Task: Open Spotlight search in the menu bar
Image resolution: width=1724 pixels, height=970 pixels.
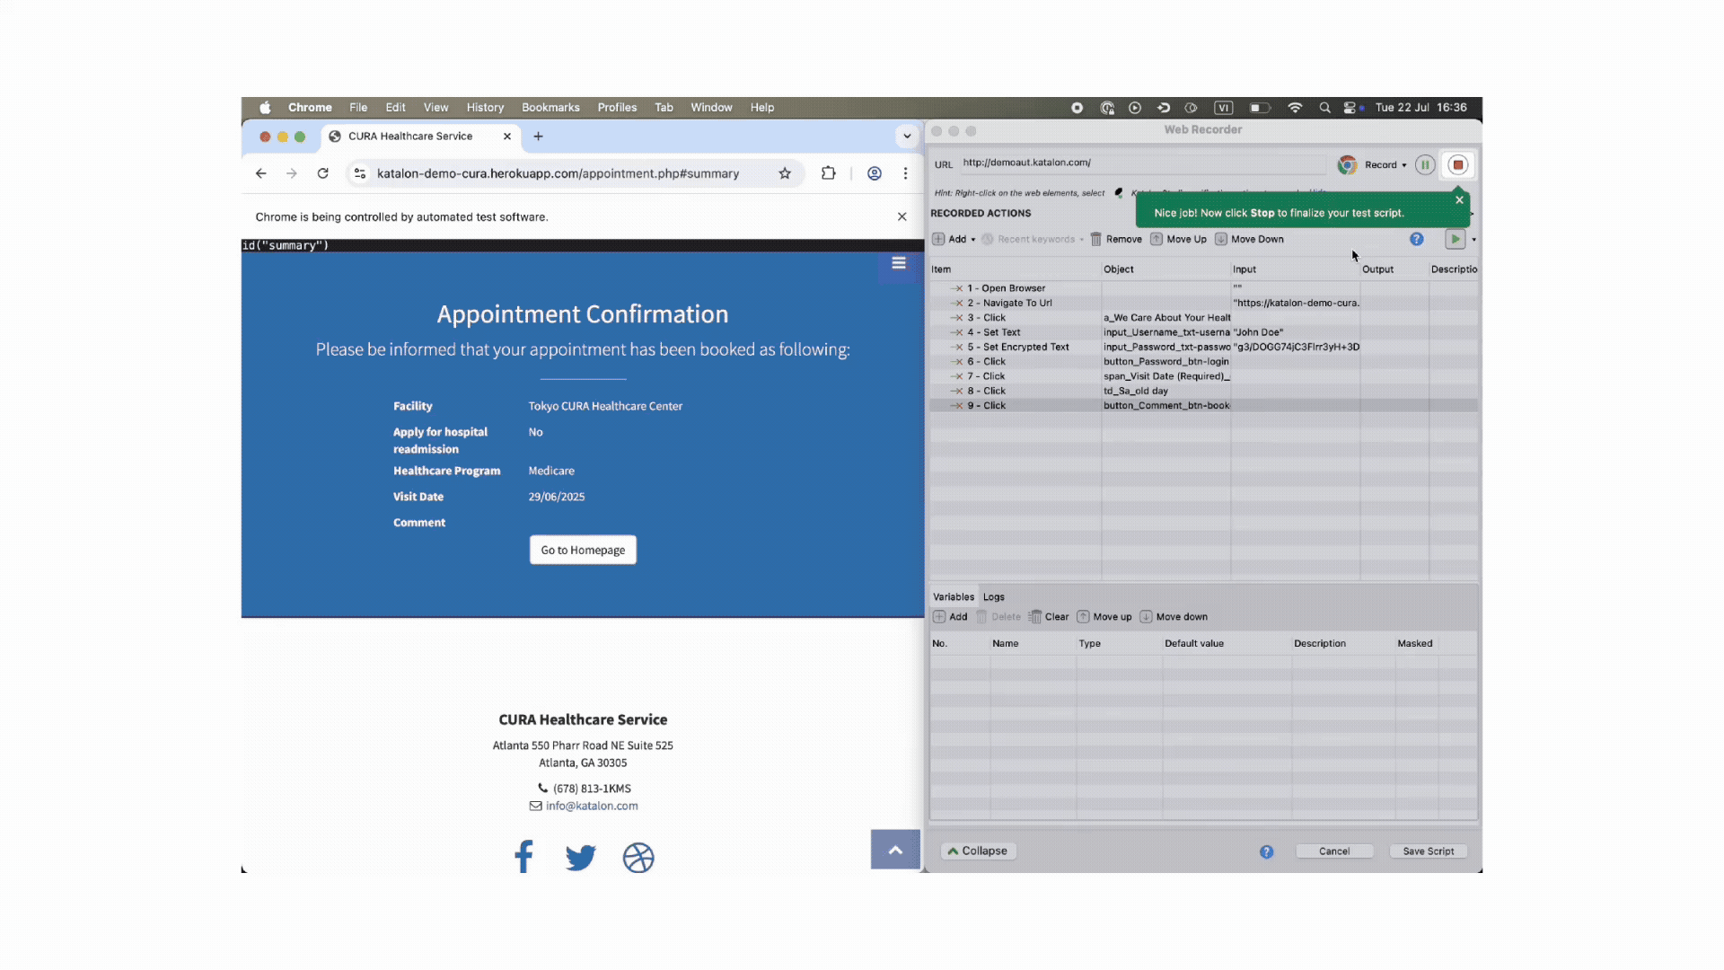Action: (x=1324, y=108)
